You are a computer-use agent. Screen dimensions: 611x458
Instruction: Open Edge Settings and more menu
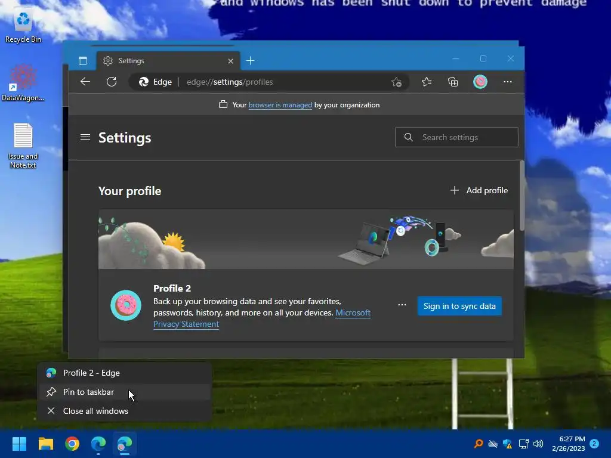[x=507, y=82]
